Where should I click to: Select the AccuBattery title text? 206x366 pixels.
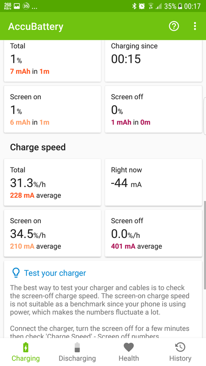click(36, 27)
